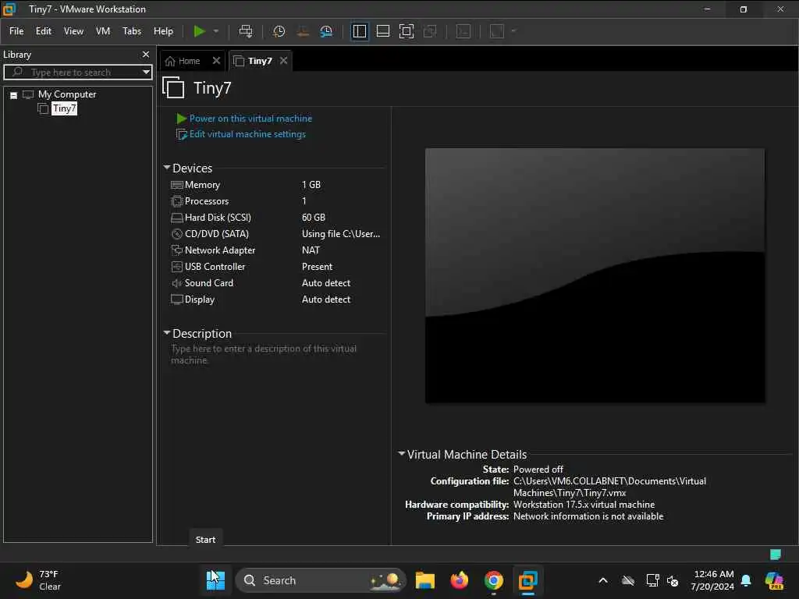Viewport: 799px width, 599px height.
Task: Click Send Ctrl+Alt+Del toolbar icon
Action: tap(246, 31)
